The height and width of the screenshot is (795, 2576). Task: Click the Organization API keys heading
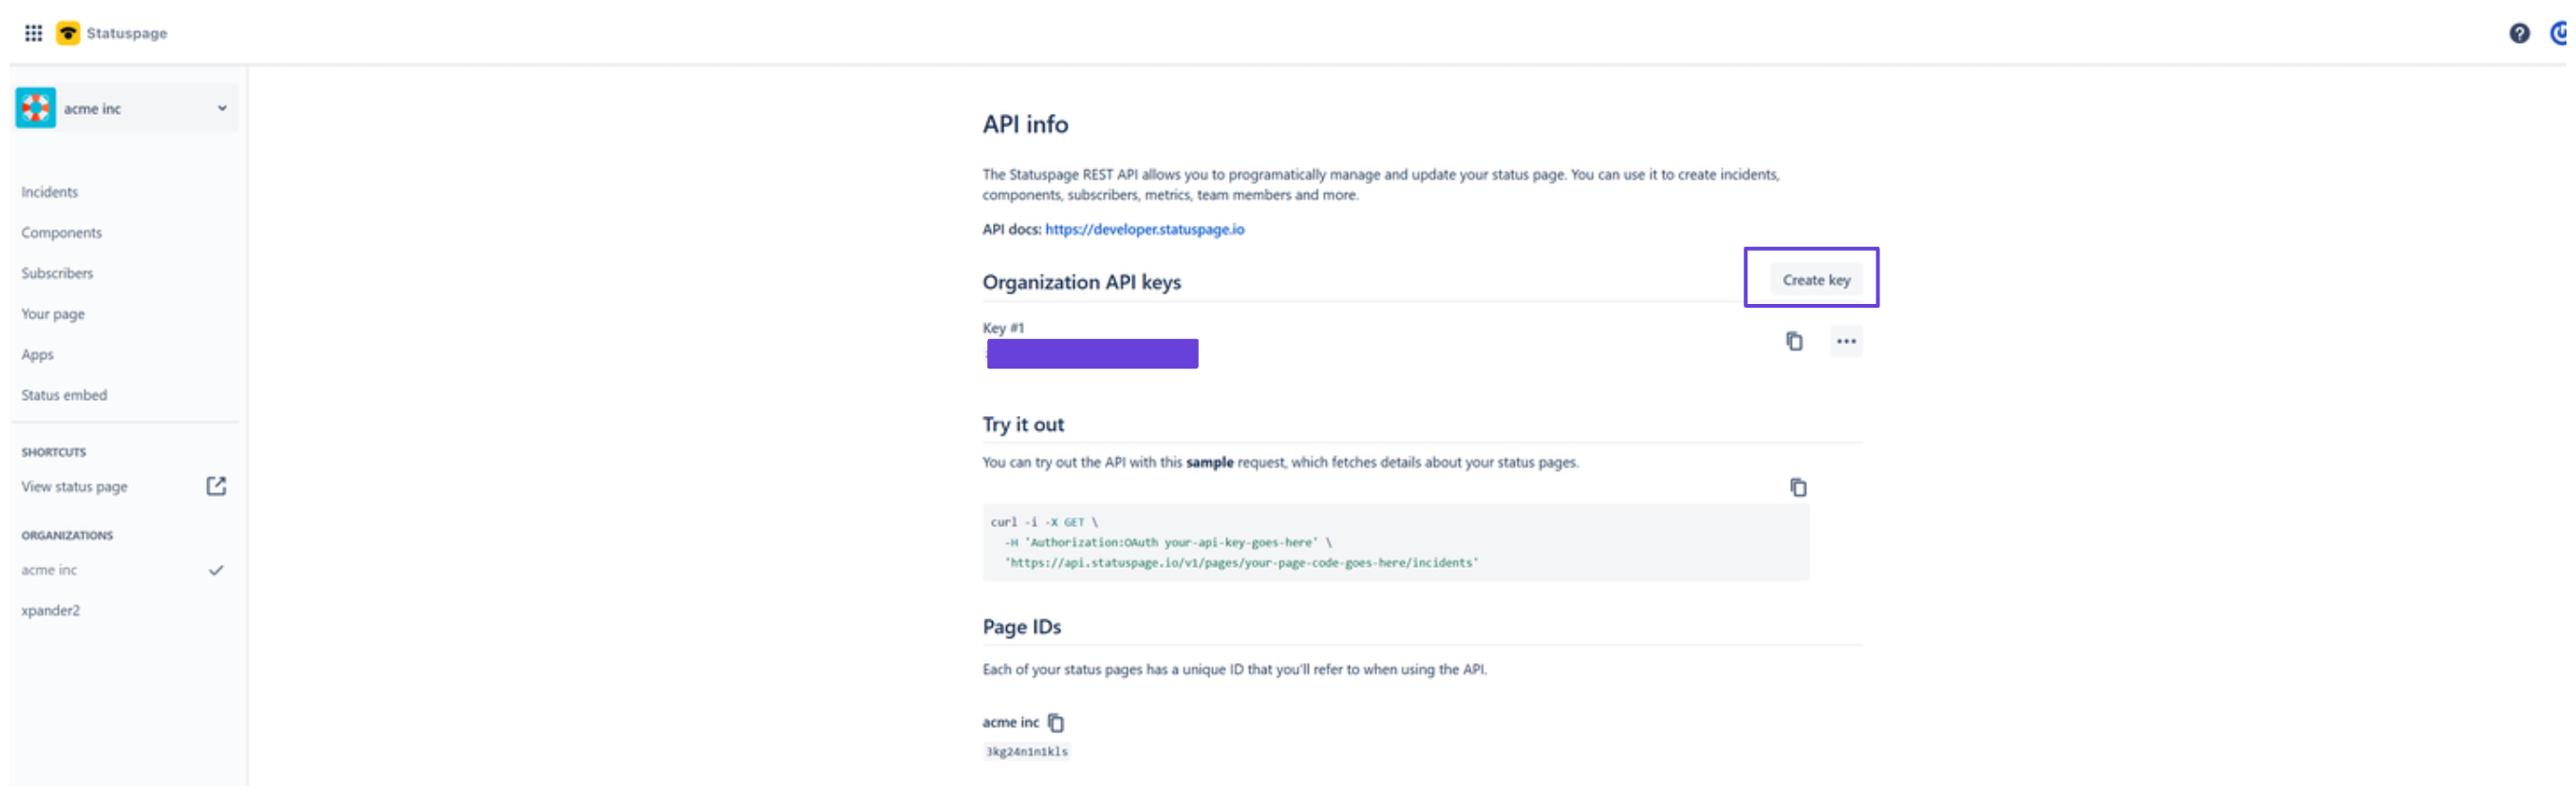[1081, 282]
